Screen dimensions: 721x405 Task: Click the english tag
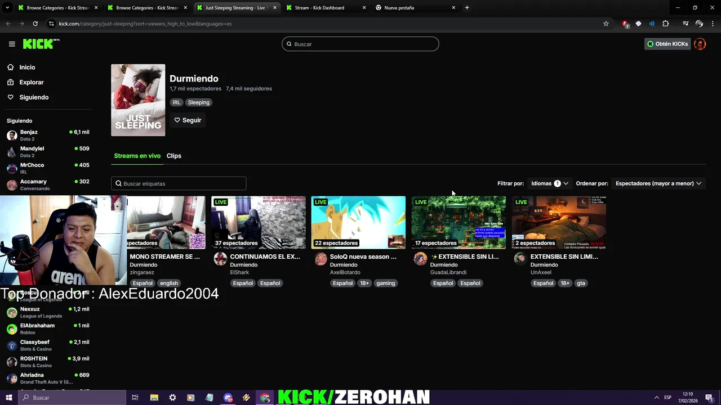coord(169,283)
